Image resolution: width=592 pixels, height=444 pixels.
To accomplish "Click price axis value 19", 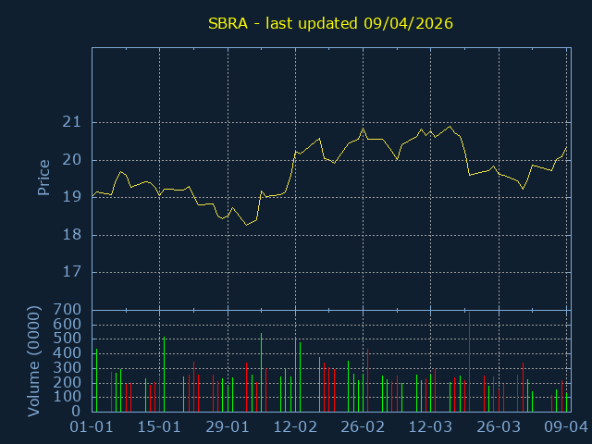I will point(72,197).
